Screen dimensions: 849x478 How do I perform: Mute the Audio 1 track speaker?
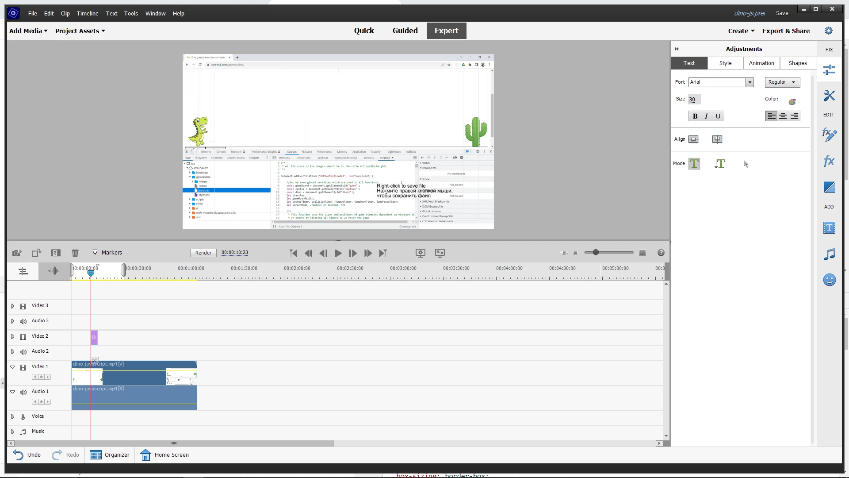[23, 392]
